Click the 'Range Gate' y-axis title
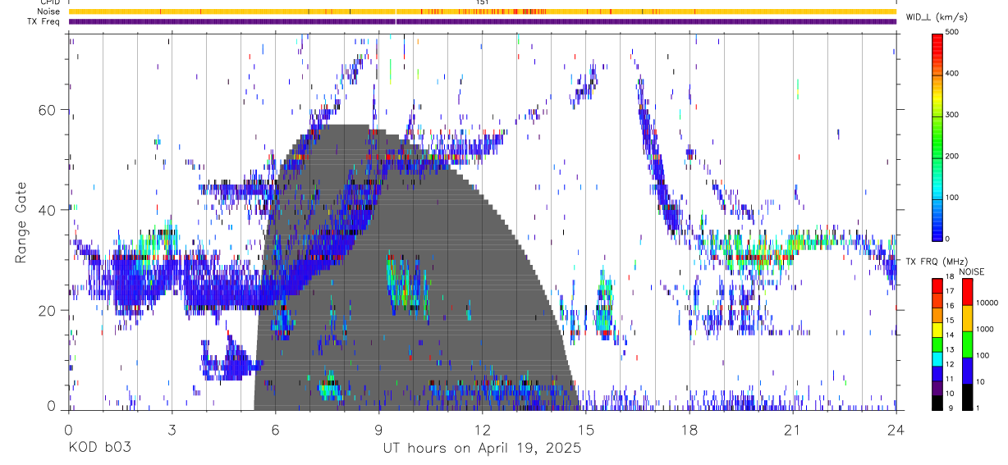 click(x=22, y=223)
